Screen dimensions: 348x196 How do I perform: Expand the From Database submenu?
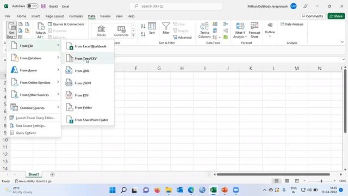pos(34,58)
